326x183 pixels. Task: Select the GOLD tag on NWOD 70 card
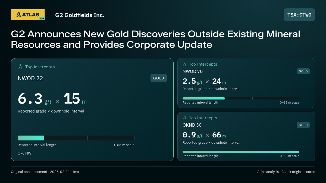pos(303,71)
